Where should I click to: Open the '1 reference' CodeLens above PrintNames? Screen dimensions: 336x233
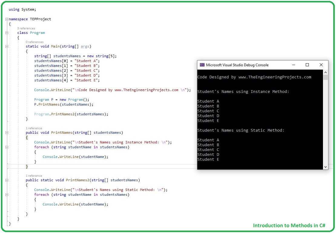coord(34,128)
